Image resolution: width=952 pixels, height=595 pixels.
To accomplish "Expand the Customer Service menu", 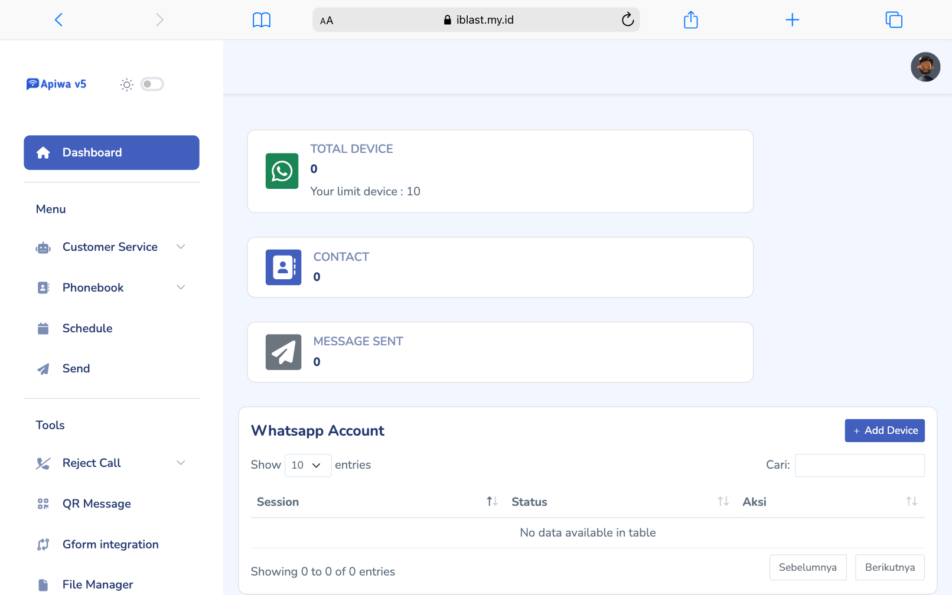I will point(111,247).
